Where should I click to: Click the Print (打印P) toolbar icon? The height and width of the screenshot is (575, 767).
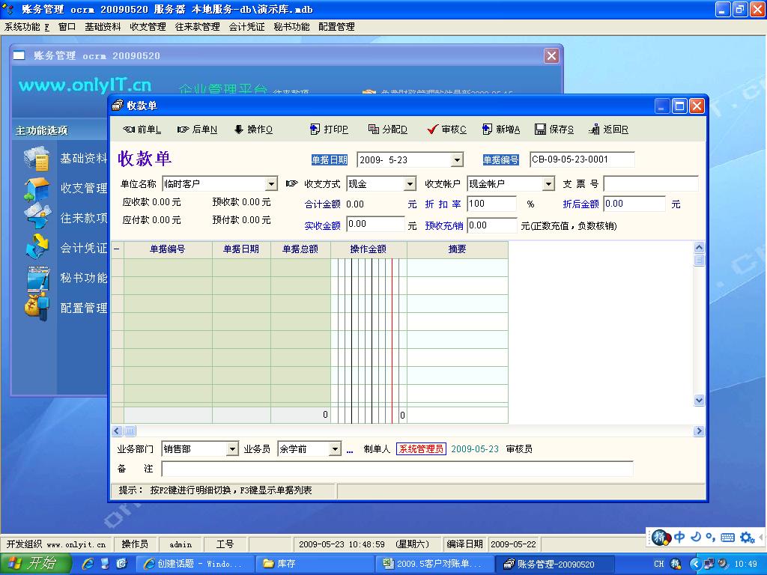(x=315, y=130)
